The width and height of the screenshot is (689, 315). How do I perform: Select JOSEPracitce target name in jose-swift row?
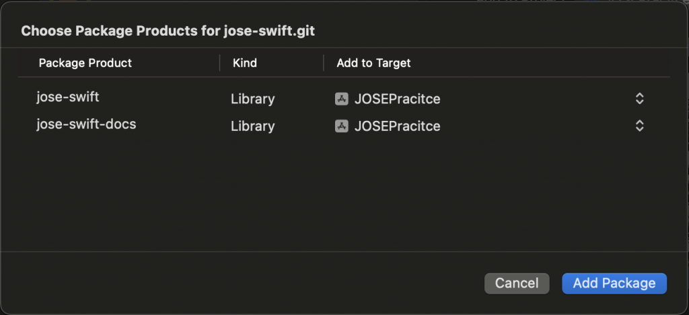397,99
